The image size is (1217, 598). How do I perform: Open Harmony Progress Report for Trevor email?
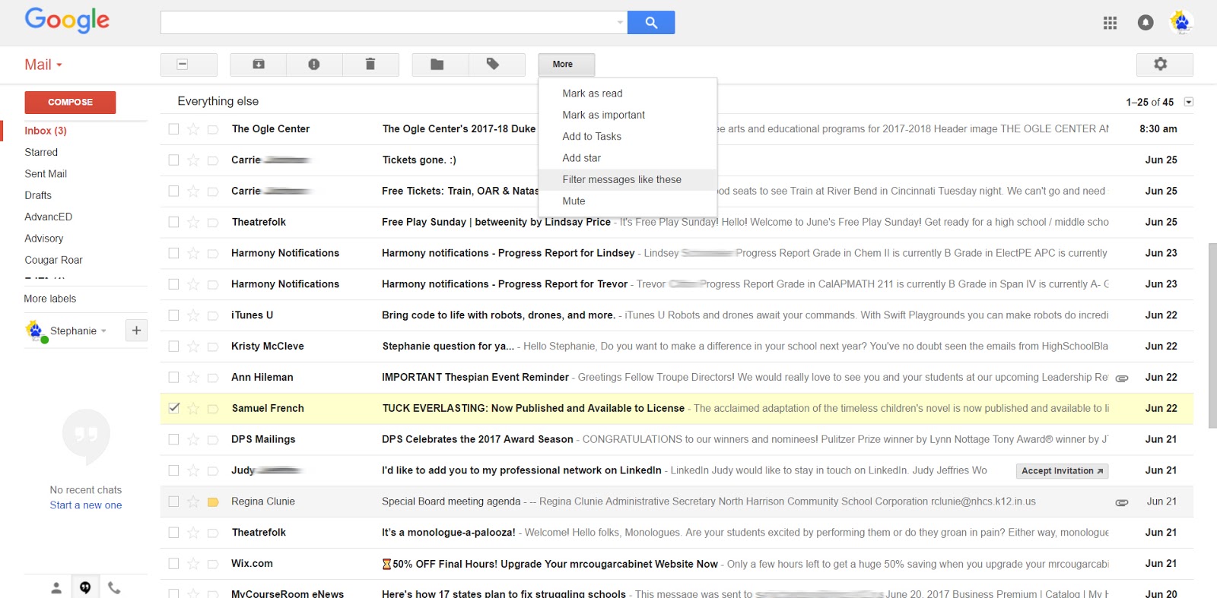(676, 284)
